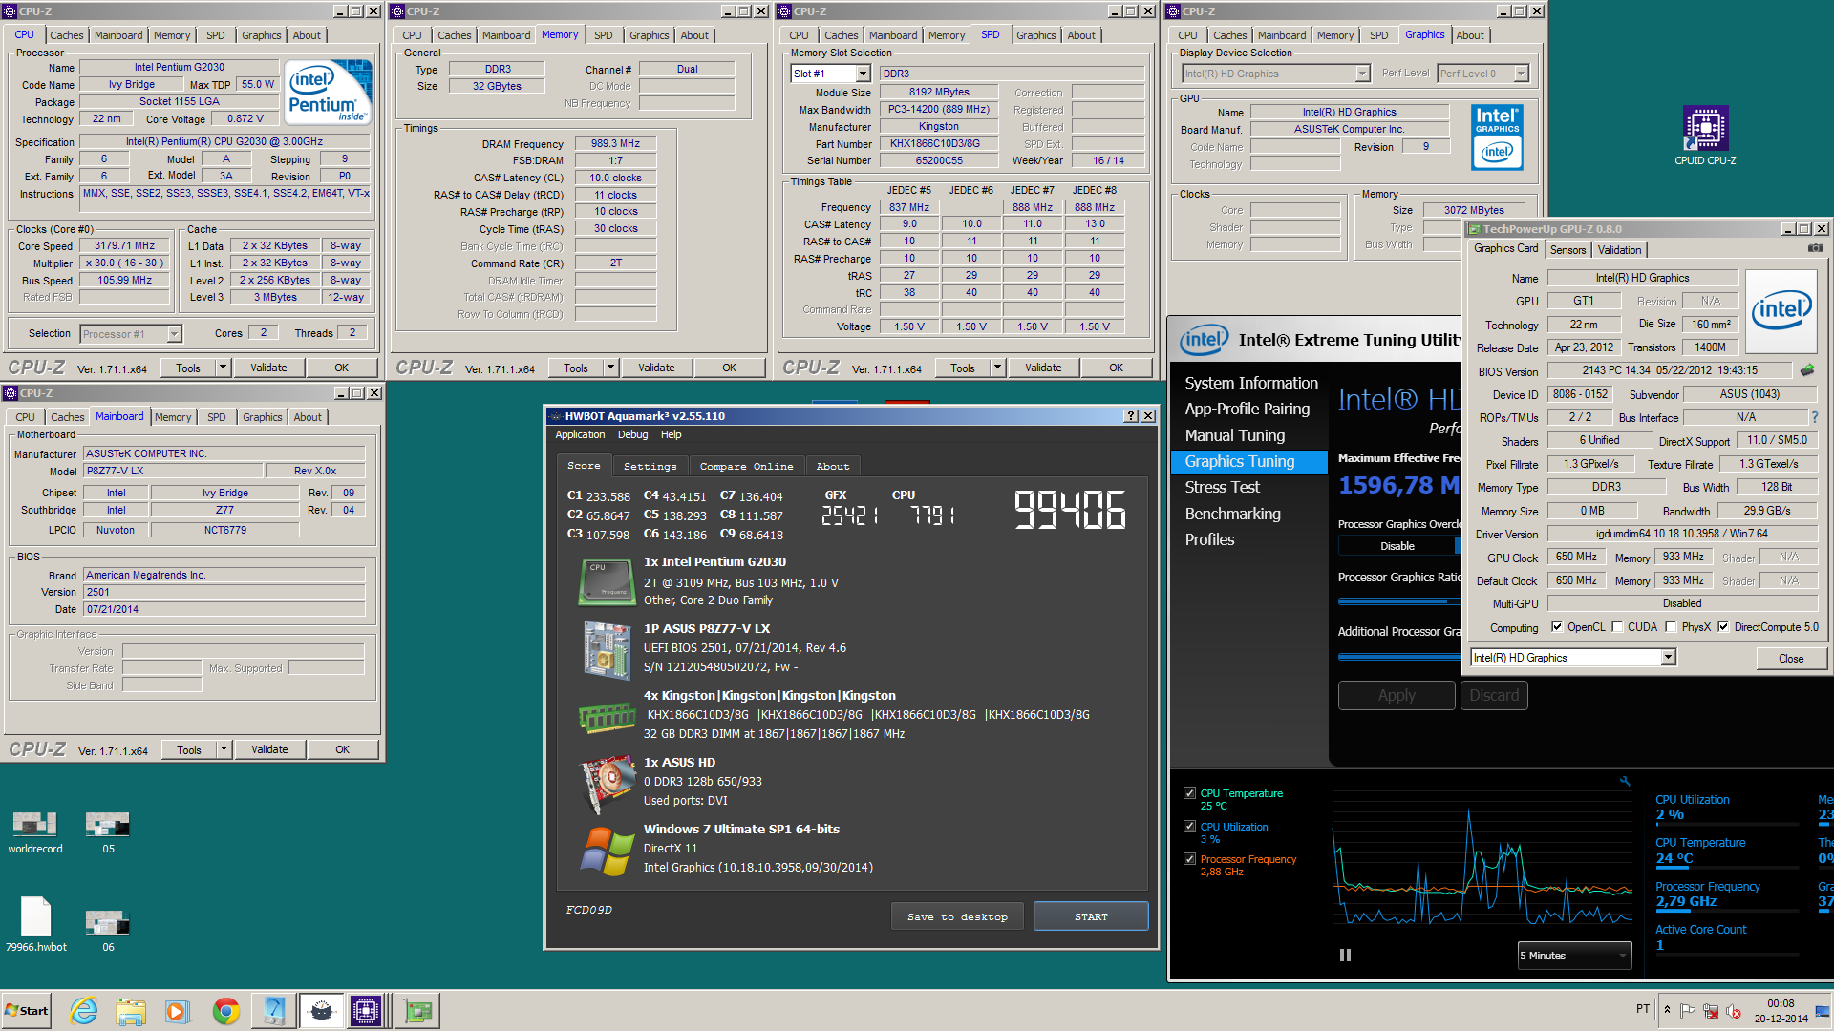This screenshot has height=1031, width=1834.
Task: Switch to the CPU-Z taskbar button
Action: tap(367, 1011)
